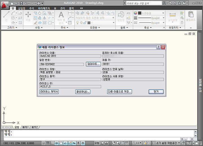Open the workspace dropdown 초기 설정 작업공간
Screen dimensions: 203x146
(x=166, y=143)
